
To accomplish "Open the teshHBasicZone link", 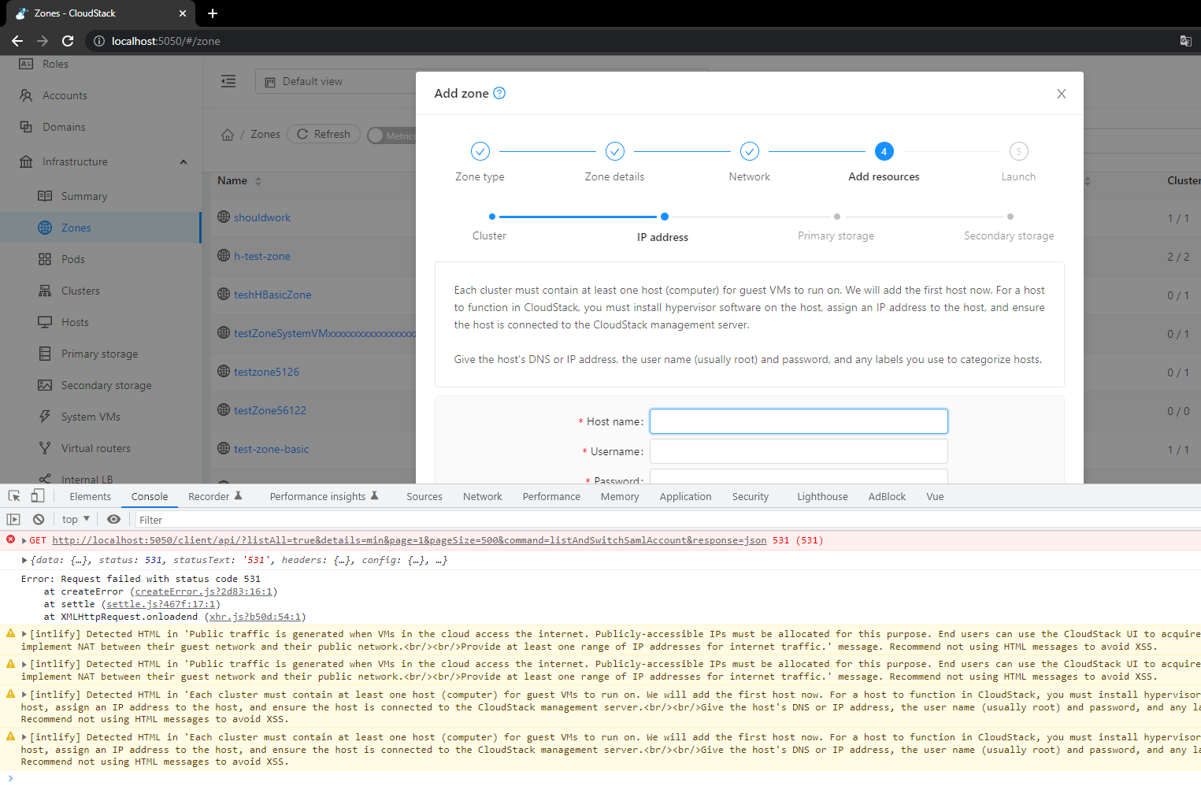I will pos(272,295).
